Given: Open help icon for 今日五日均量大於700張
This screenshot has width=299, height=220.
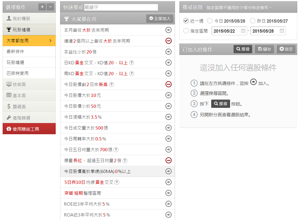Looking at the screenshot, I should [116, 150].
